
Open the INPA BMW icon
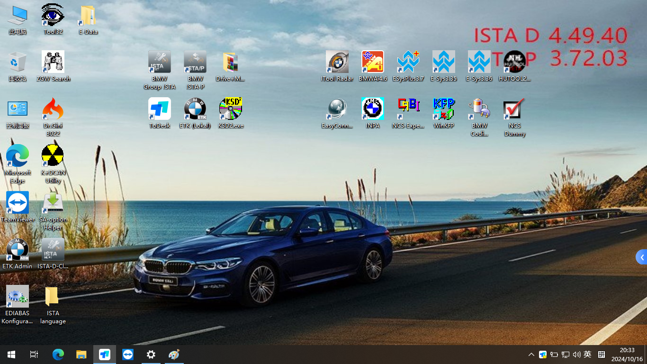(x=373, y=113)
